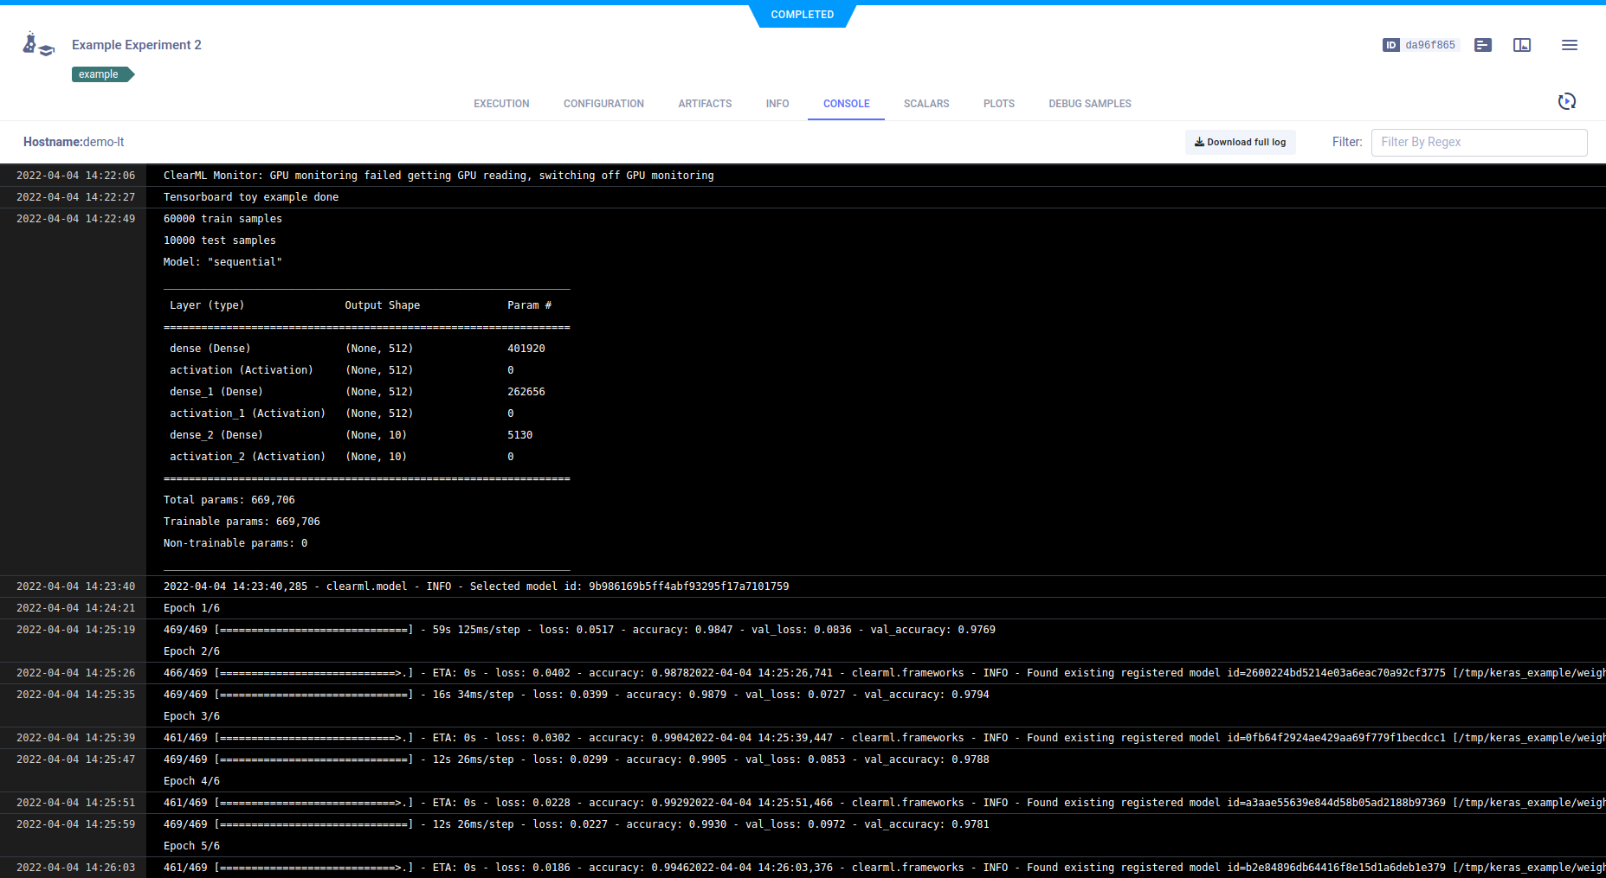Image resolution: width=1606 pixels, height=878 pixels.
Task: Switch to the Configuration tab
Action: pyautogui.click(x=603, y=104)
